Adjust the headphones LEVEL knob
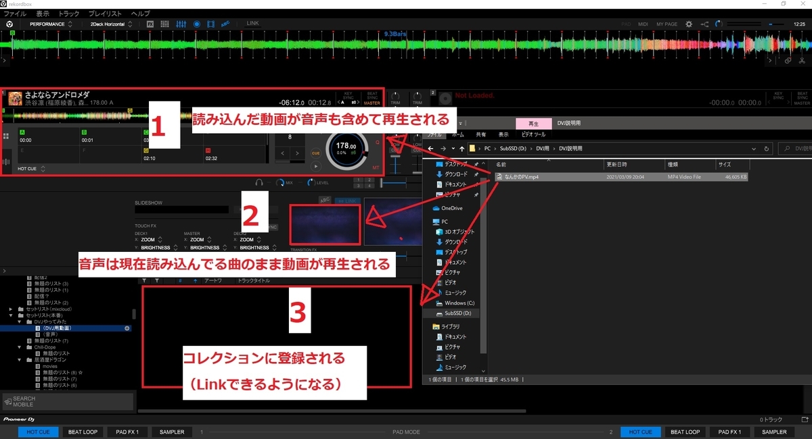 [x=311, y=183]
